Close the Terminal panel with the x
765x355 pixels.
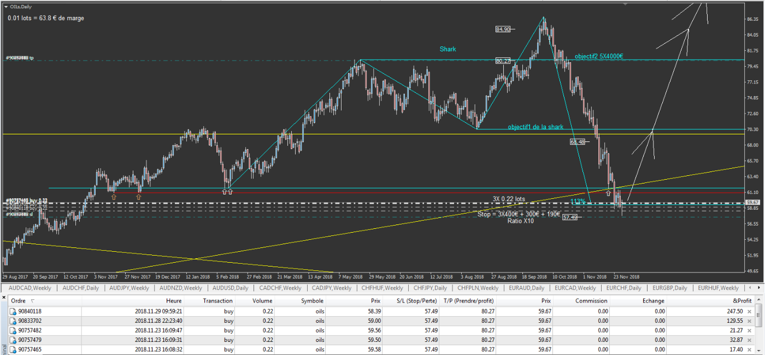click(x=3, y=298)
